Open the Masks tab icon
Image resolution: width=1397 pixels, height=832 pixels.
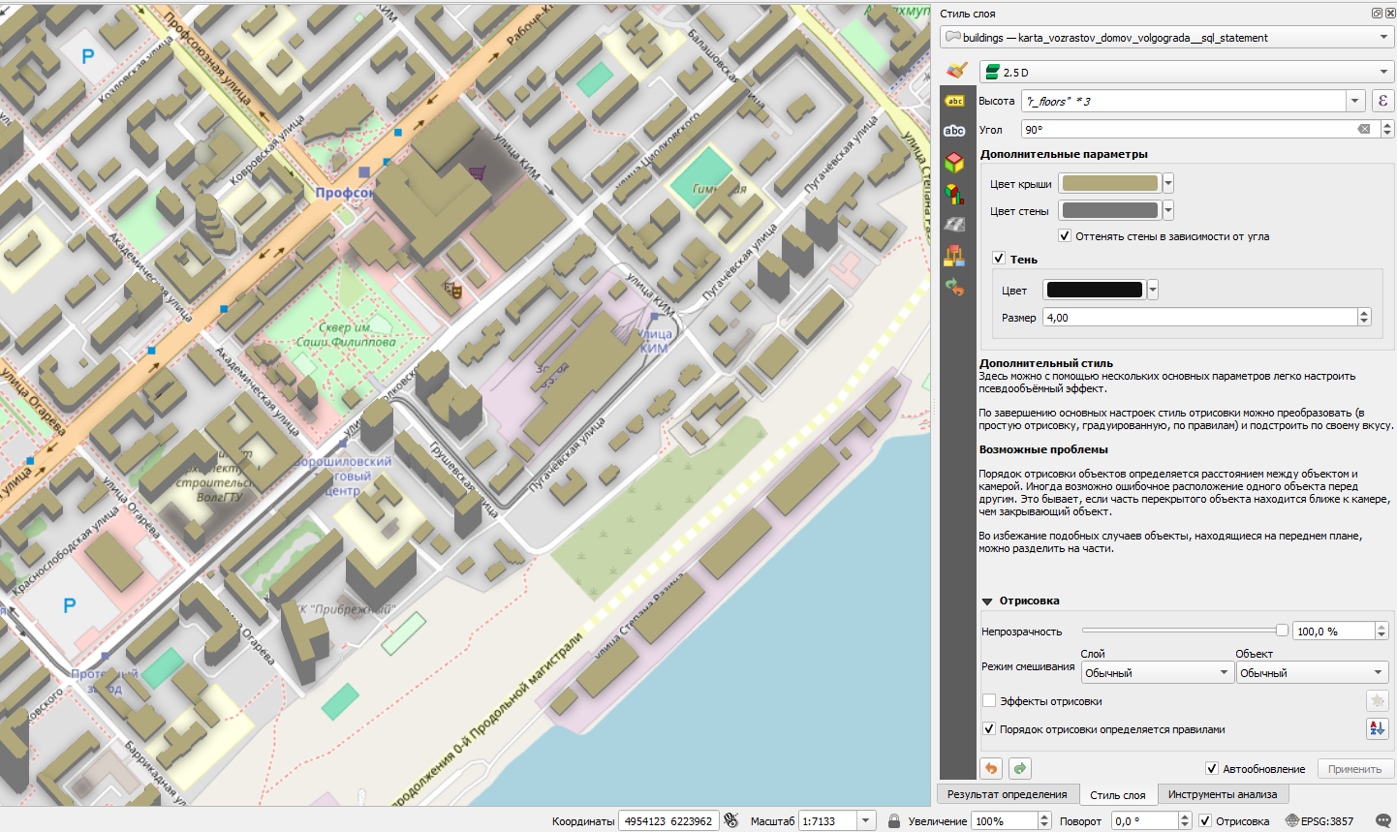[955, 132]
